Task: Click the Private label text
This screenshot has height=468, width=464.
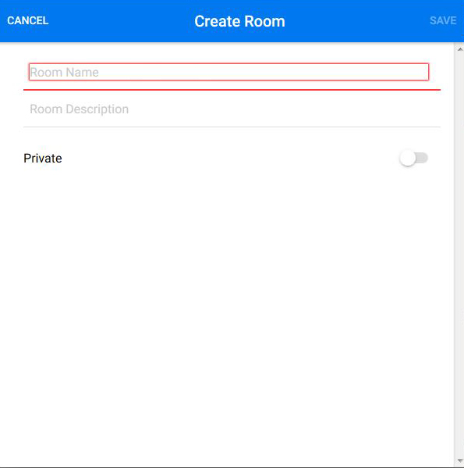Action: point(43,158)
